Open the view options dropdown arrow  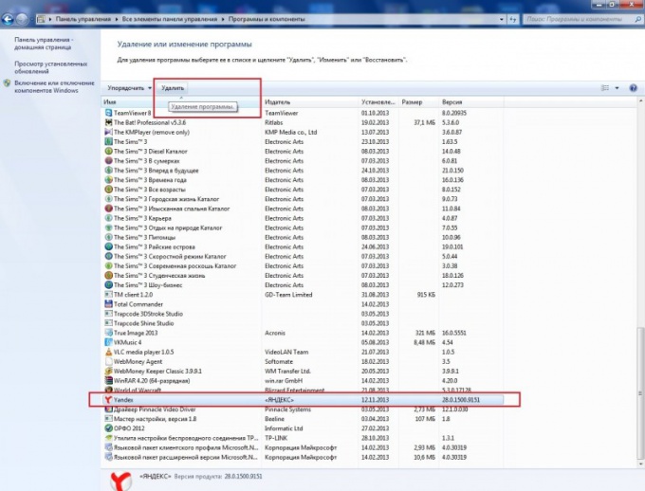pos(617,88)
